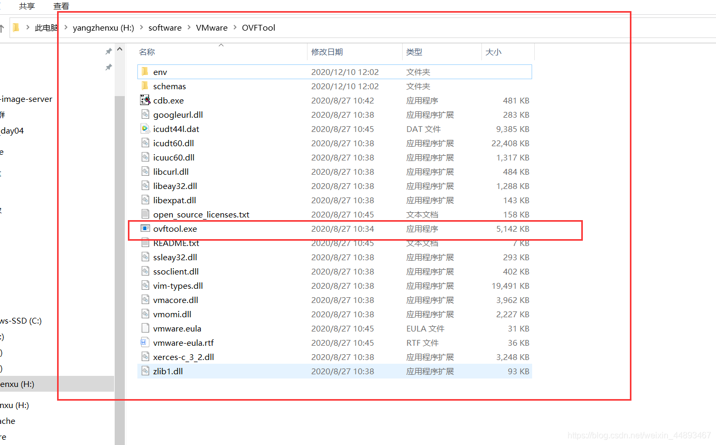Click the ovftool.exe application icon
The height and width of the screenshot is (445, 716).
pyautogui.click(x=145, y=228)
